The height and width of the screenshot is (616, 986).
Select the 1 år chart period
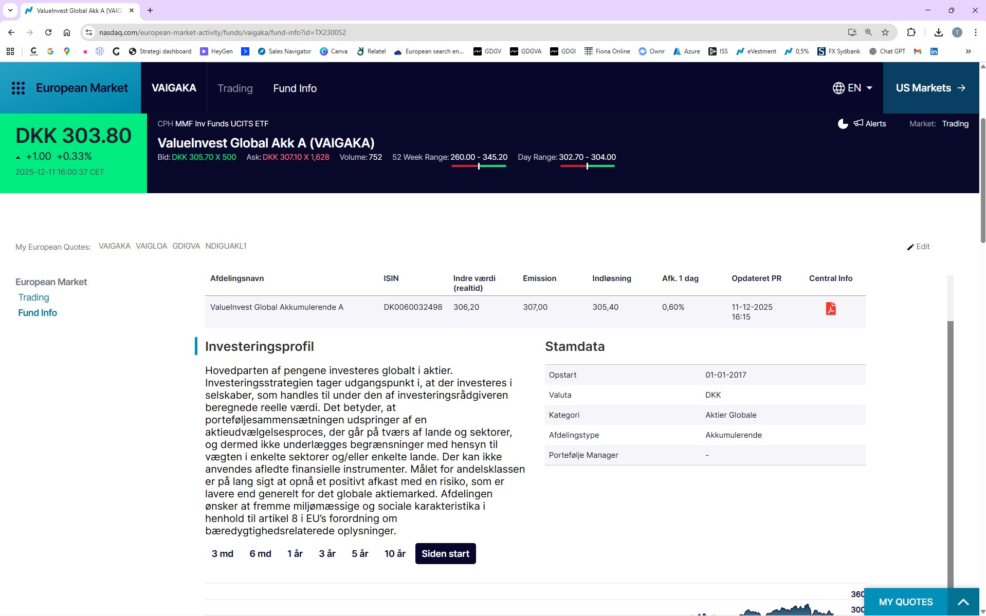click(295, 554)
